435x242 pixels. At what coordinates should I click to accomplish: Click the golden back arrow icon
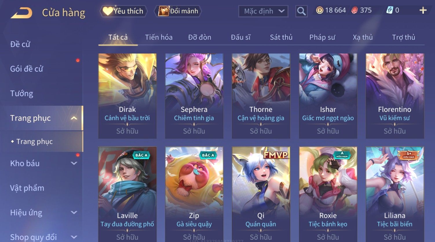click(21, 13)
